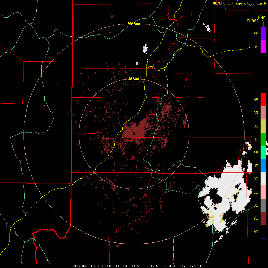Click the 'HHC' product label

(x=261, y=18)
